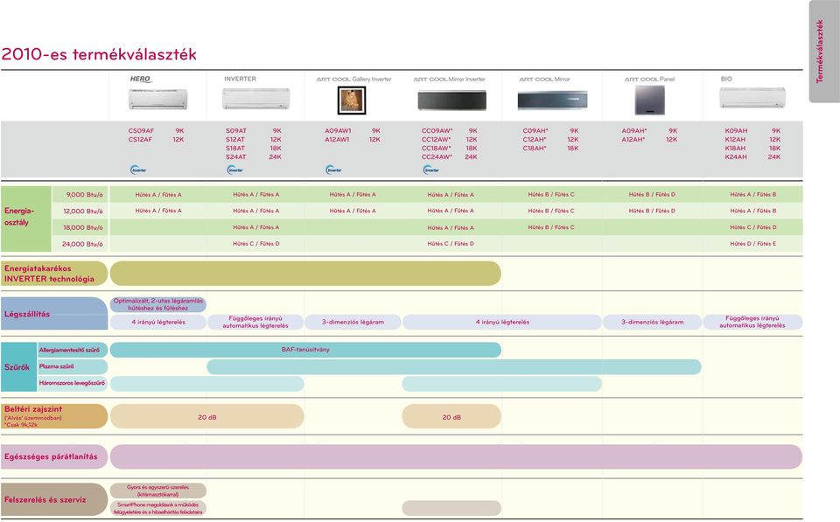The height and width of the screenshot is (522, 840).
Task: Click the "2010-es termékválaszték" heading
Action: pos(99,54)
